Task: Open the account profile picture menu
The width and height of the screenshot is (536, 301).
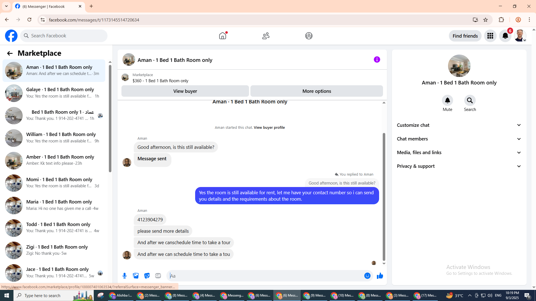Action: tap(520, 36)
